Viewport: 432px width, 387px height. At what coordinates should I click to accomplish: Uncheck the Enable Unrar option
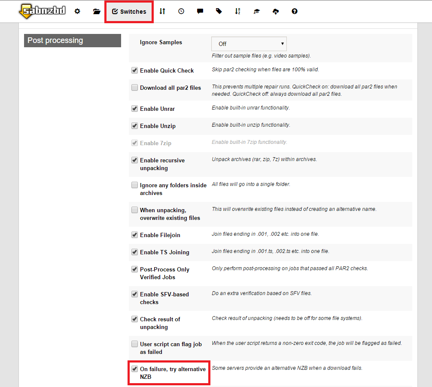point(134,109)
